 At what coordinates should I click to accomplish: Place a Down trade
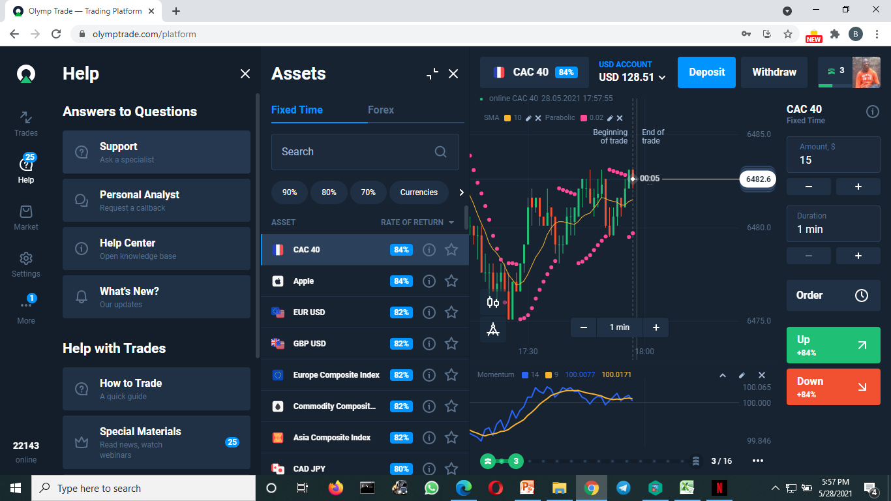tap(834, 387)
